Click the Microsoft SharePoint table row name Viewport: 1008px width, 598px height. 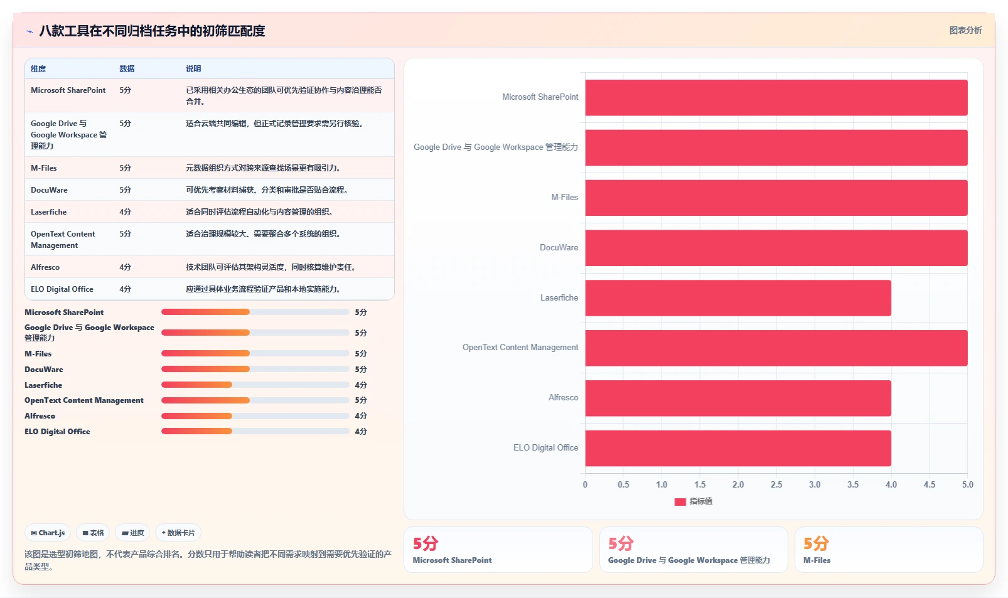click(x=68, y=90)
